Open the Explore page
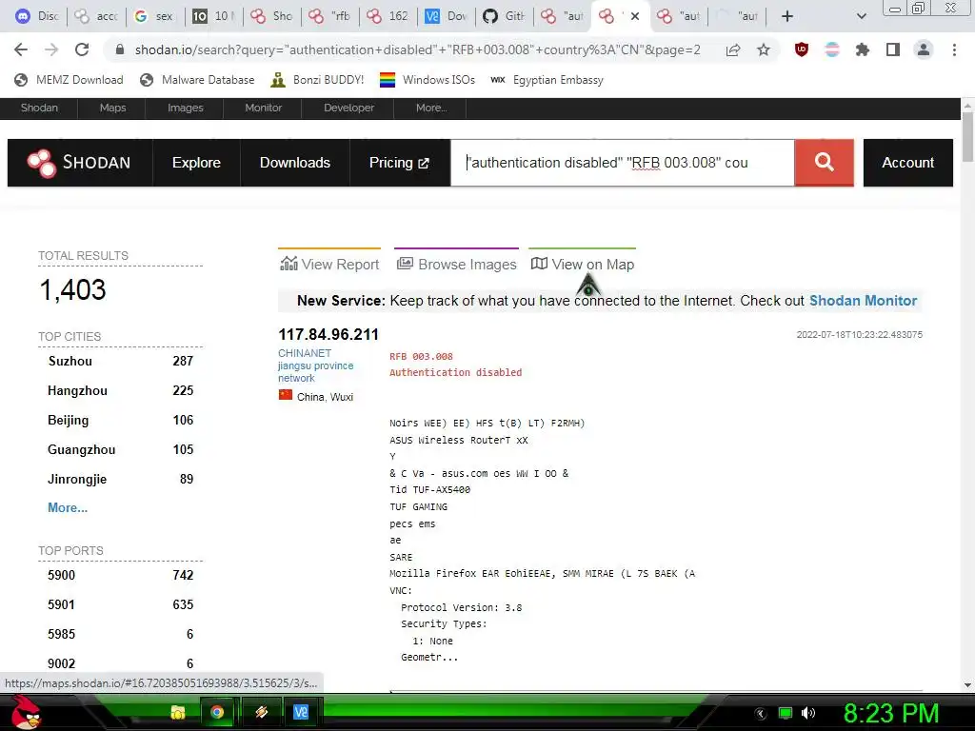This screenshot has width=975, height=731. point(196,163)
